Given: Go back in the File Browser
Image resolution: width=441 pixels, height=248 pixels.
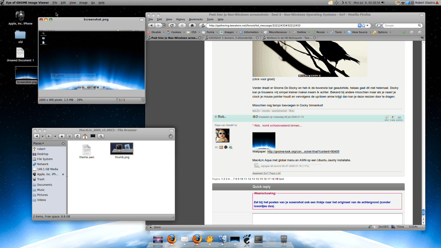Looking at the screenshot, I should (x=37, y=136).
